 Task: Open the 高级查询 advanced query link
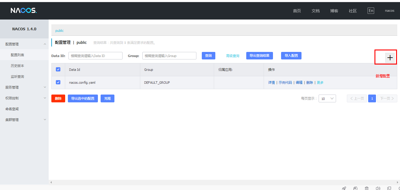[x=233, y=56]
